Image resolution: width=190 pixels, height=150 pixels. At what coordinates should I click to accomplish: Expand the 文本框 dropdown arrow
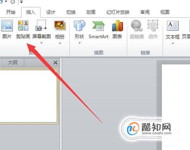pos(173,43)
